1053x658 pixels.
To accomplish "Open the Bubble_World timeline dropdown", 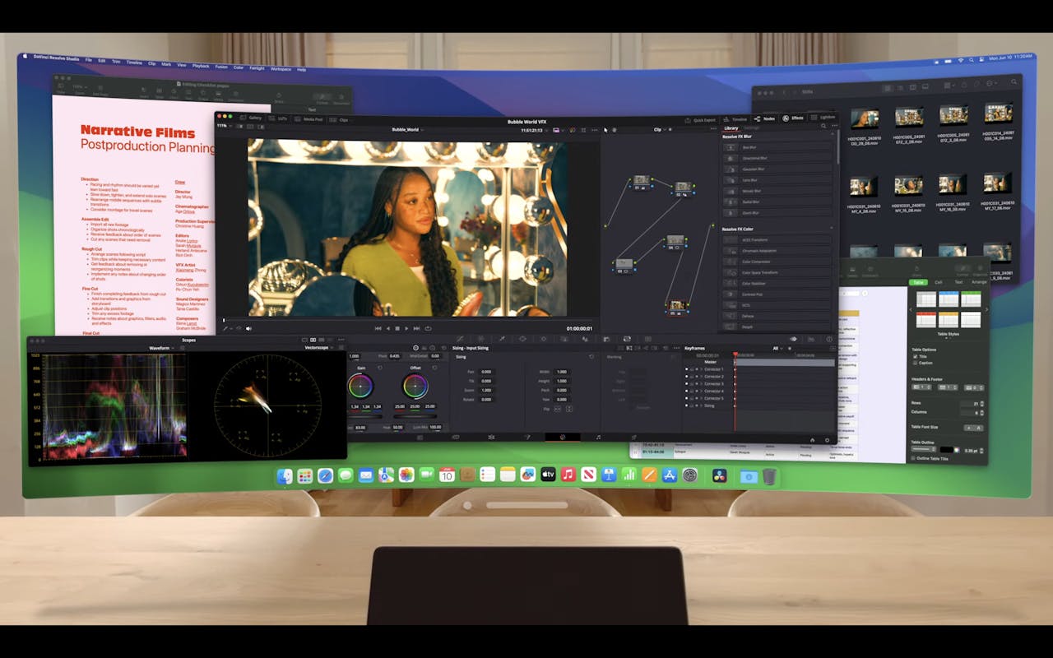I will tap(408, 130).
